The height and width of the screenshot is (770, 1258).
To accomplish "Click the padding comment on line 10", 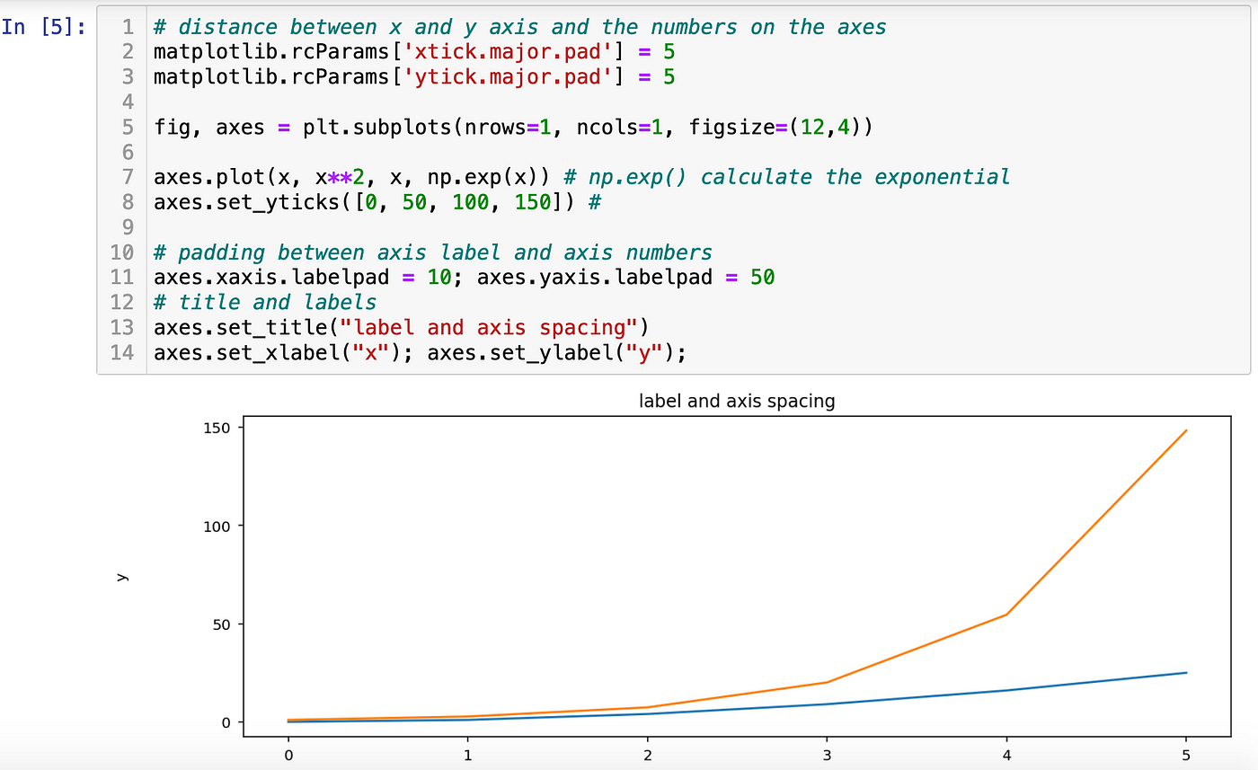I will point(433,252).
